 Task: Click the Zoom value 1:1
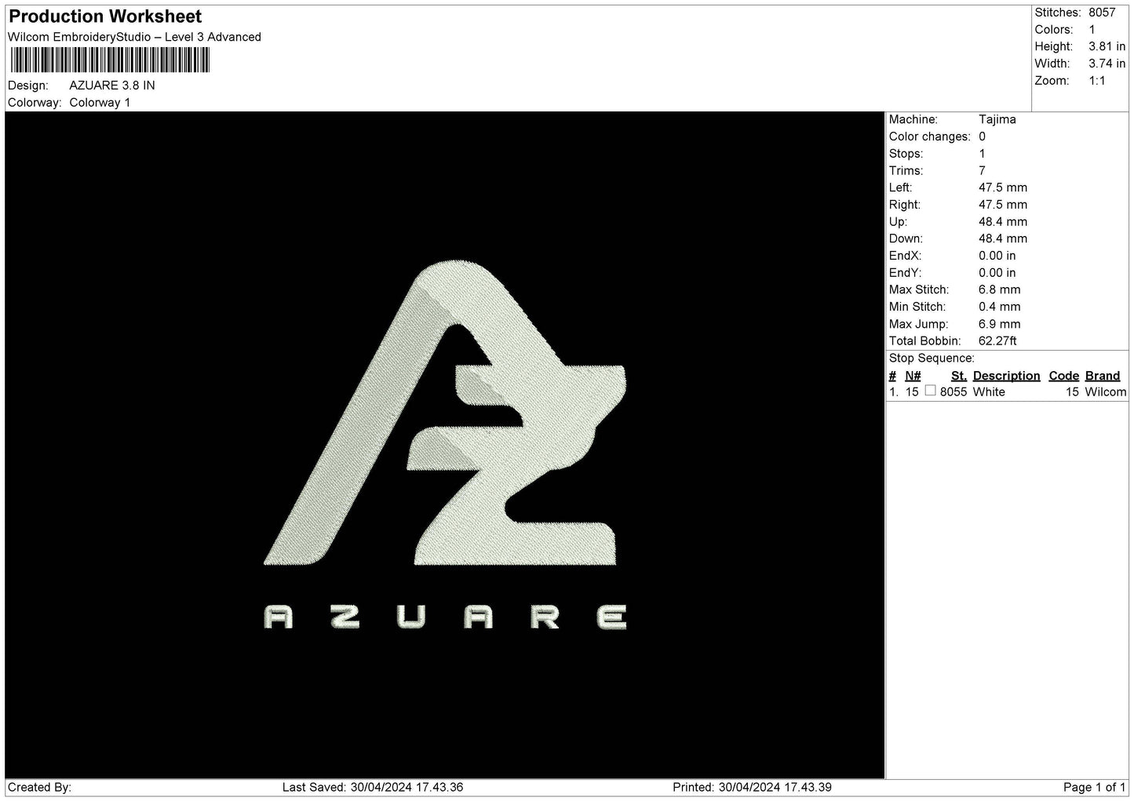tap(1097, 81)
